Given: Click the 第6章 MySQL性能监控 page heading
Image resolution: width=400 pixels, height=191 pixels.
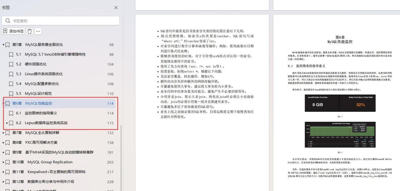Looking at the screenshot, I should 340,39.
